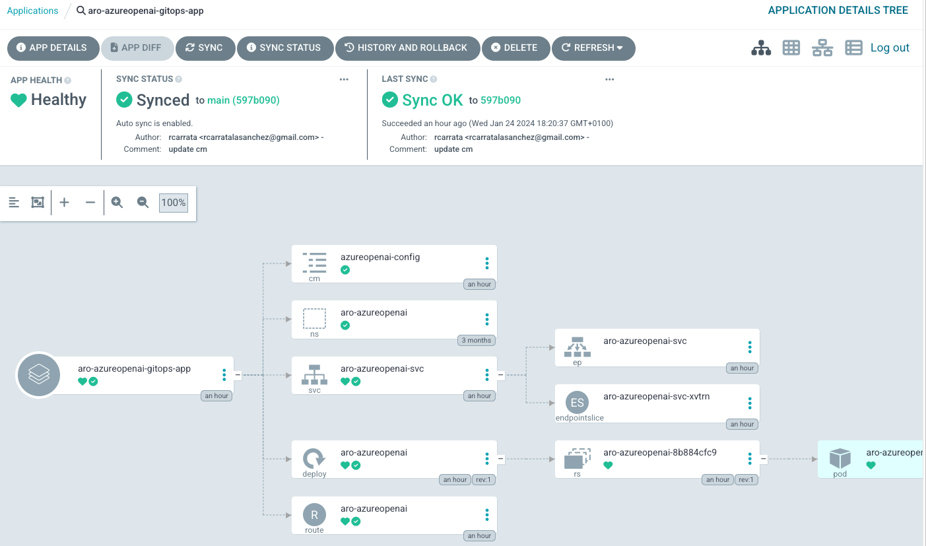Switch to the tree view icon
This screenshot has height=546, width=926.
(761, 48)
